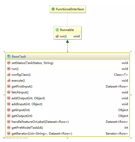This screenshot has width=135, height=142.
Task: Click the annotation icon beside FunctionalInterface
Action: click(x=53, y=9)
